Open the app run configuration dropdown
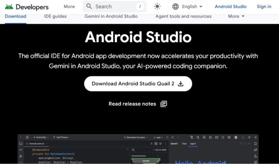Viewport: 279px width, 164px height. (158, 137)
